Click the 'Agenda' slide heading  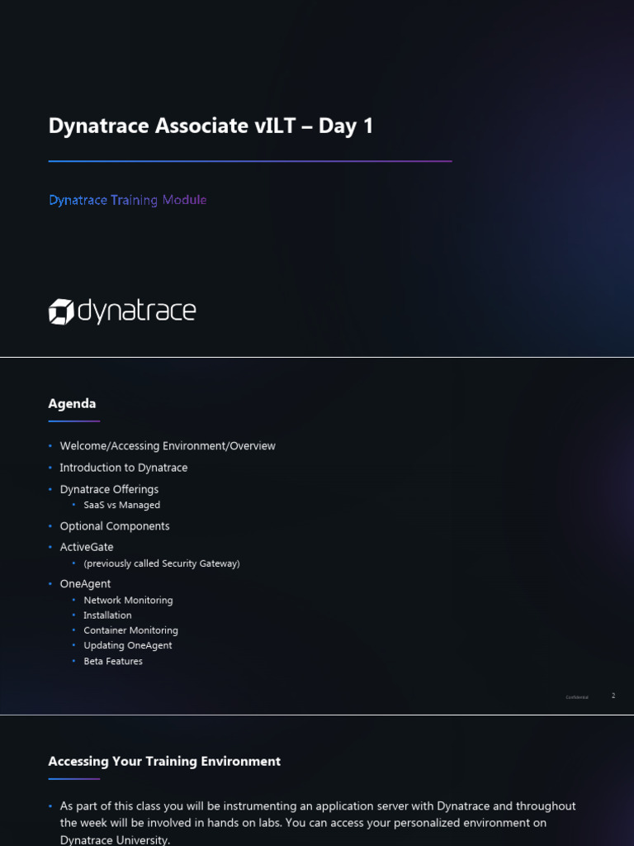[x=73, y=403]
